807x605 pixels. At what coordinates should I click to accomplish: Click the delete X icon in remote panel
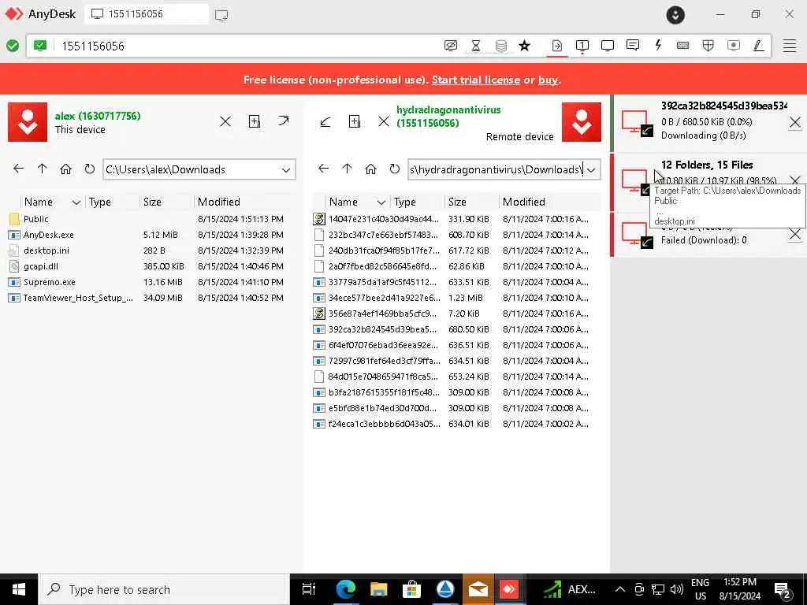click(x=384, y=121)
